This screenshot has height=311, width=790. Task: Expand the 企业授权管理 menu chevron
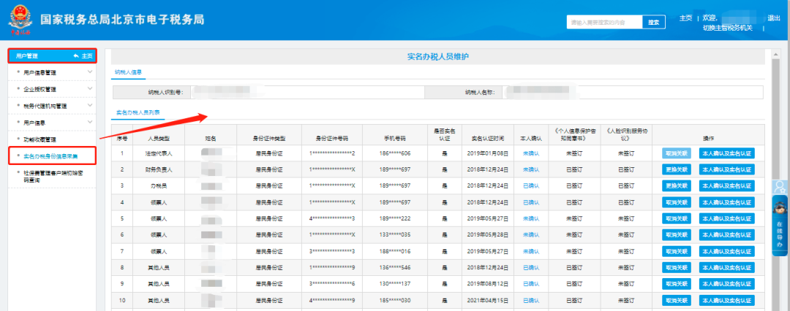[90, 88]
